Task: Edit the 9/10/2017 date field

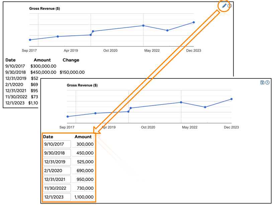Action: [x=57, y=144]
